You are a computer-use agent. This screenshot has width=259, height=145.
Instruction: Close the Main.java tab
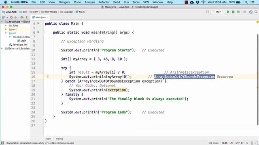coord(48,17)
